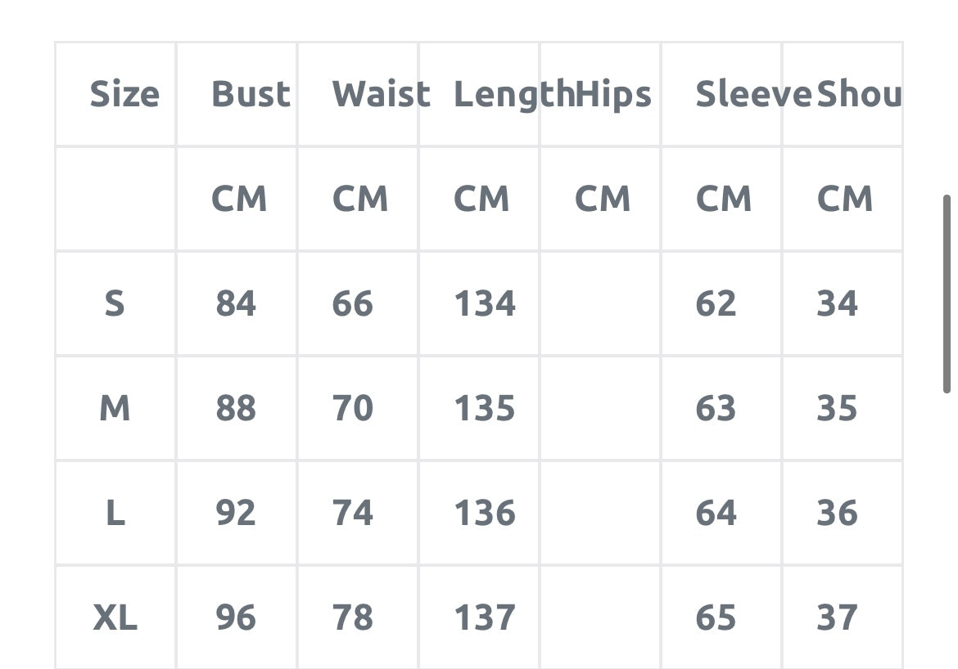Click the Size column header
The height and width of the screenshot is (669, 958).
pyautogui.click(x=124, y=94)
